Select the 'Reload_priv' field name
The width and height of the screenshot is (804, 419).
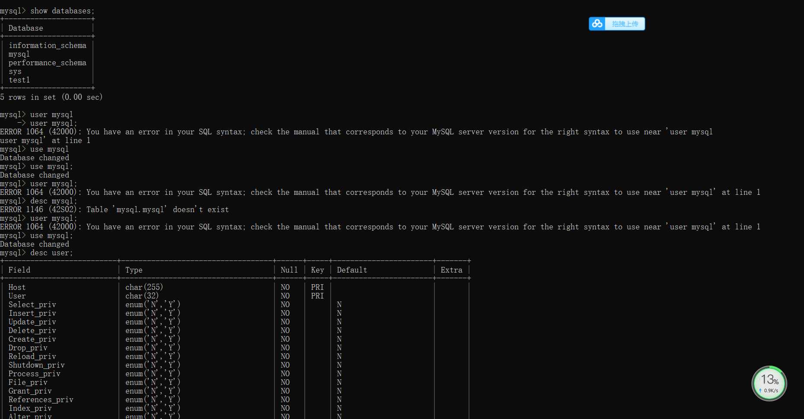(x=32, y=356)
